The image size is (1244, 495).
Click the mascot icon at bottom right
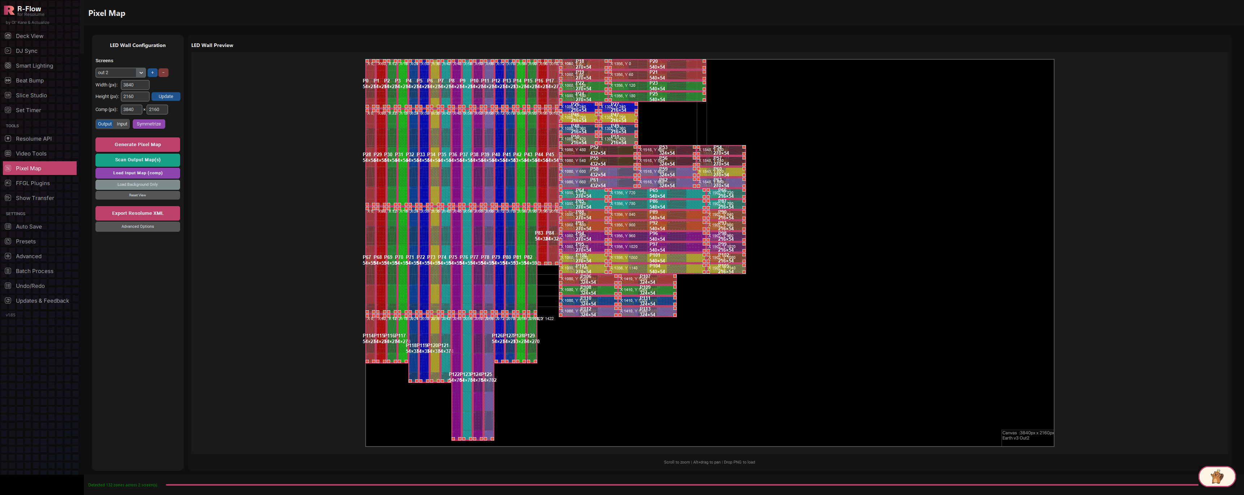tap(1217, 477)
